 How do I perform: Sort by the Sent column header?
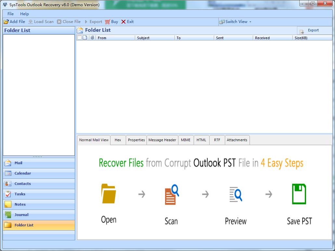(x=233, y=38)
